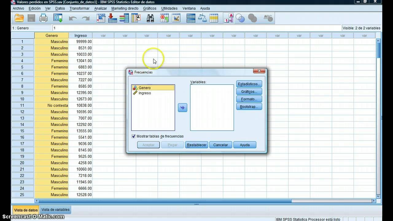Viewport: 393px width, 221px height.
Task: Undo the last action in toolbar
Action: tap(73, 18)
